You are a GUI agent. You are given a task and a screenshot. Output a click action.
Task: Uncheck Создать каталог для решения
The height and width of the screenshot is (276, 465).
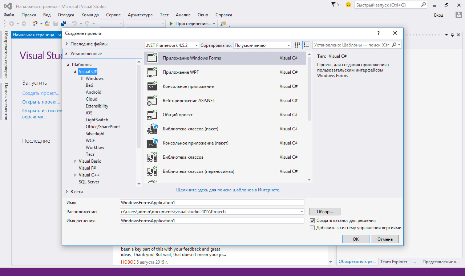(x=312, y=220)
